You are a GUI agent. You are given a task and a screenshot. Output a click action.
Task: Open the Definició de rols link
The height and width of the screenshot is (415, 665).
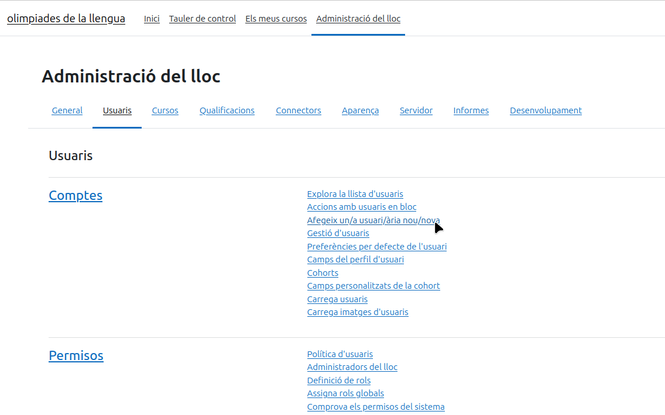338,381
